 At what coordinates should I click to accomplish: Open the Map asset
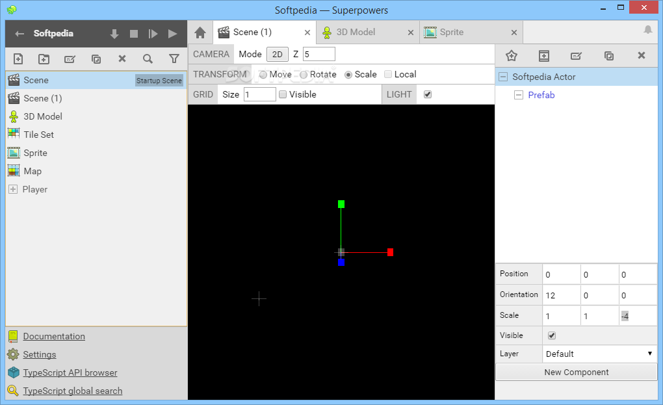[x=96, y=171]
